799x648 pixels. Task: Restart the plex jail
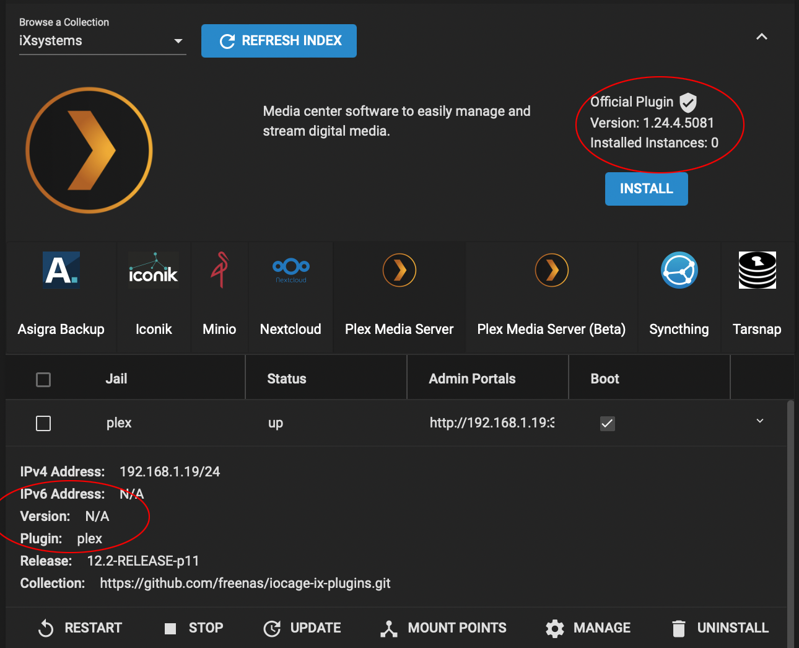pos(80,628)
